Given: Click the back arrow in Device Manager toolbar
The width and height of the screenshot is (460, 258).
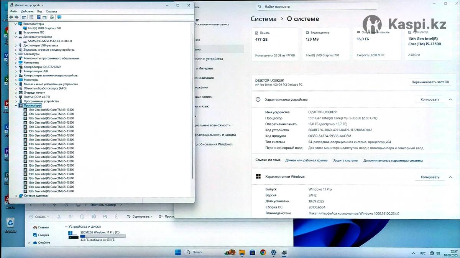Looking at the screenshot, I should coord(11,17).
